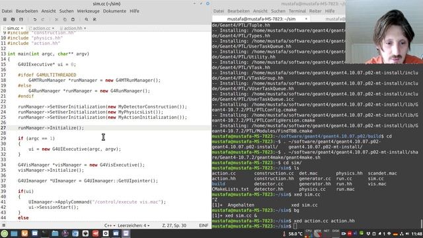The image size is (423, 238).
Task: Close the action.hh editor tab
Action: pos(85,28)
